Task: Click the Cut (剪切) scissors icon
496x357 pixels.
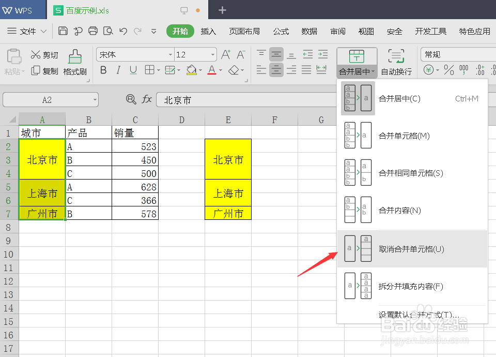Action: click(x=36, y=54)
